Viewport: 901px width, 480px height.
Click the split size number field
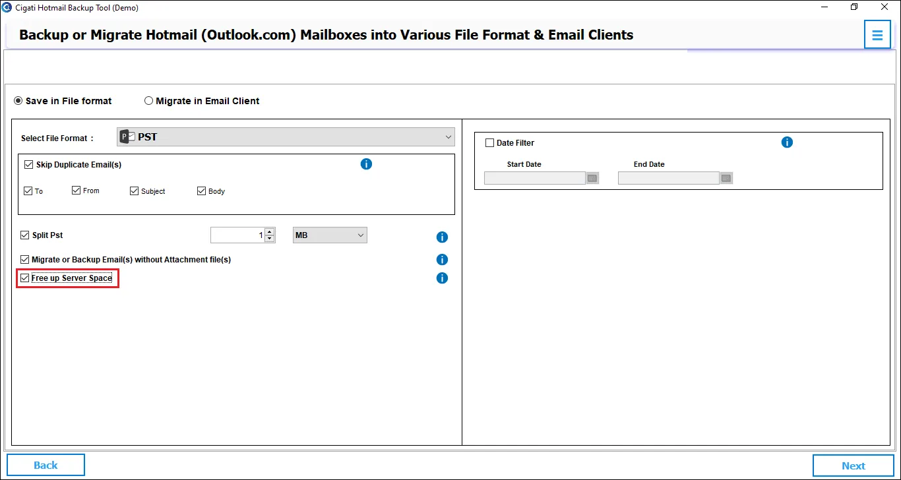237,235
